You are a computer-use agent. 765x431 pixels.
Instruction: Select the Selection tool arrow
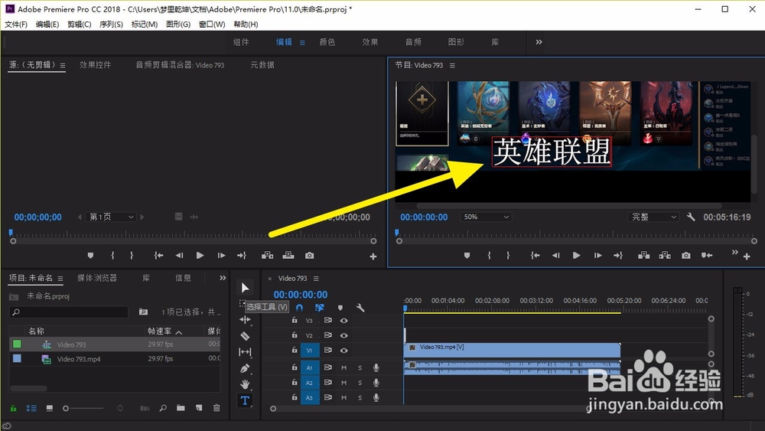coord(245,288)
